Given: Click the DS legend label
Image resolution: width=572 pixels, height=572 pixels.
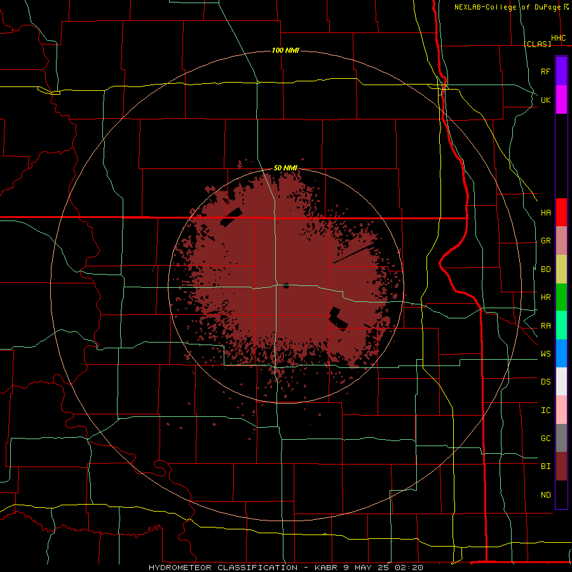Looking at the screenshot, I should (545, 382).
